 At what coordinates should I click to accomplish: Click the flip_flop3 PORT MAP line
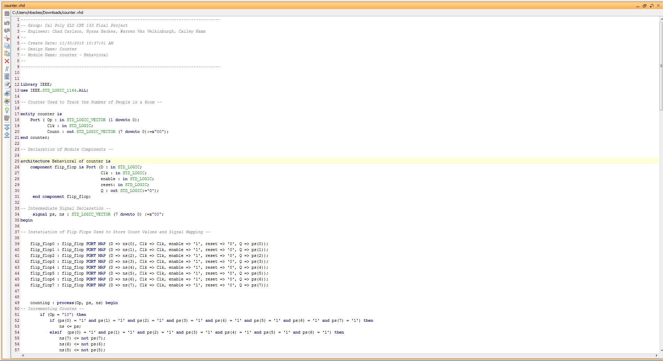click(x=149, y=261)
